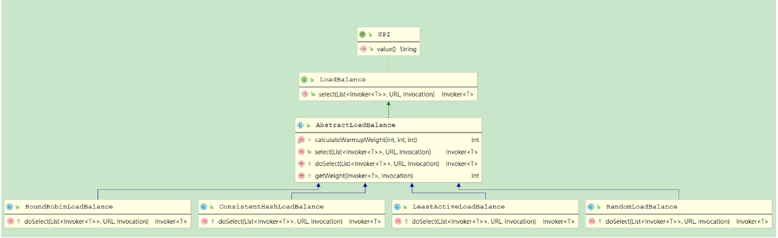Click method icon in LeastActiveLoadBalance box
778x238 pixels.
397,222
